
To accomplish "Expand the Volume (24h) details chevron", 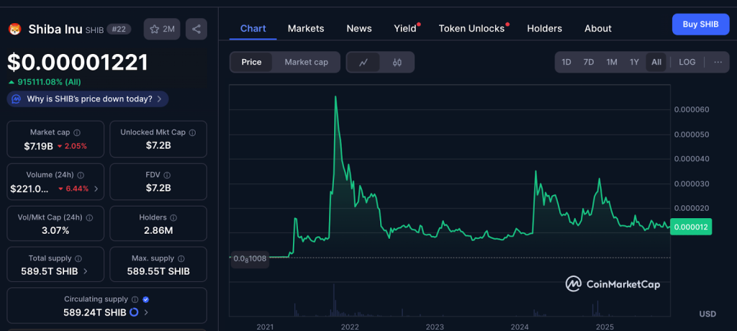I will (x=96, y=189).
